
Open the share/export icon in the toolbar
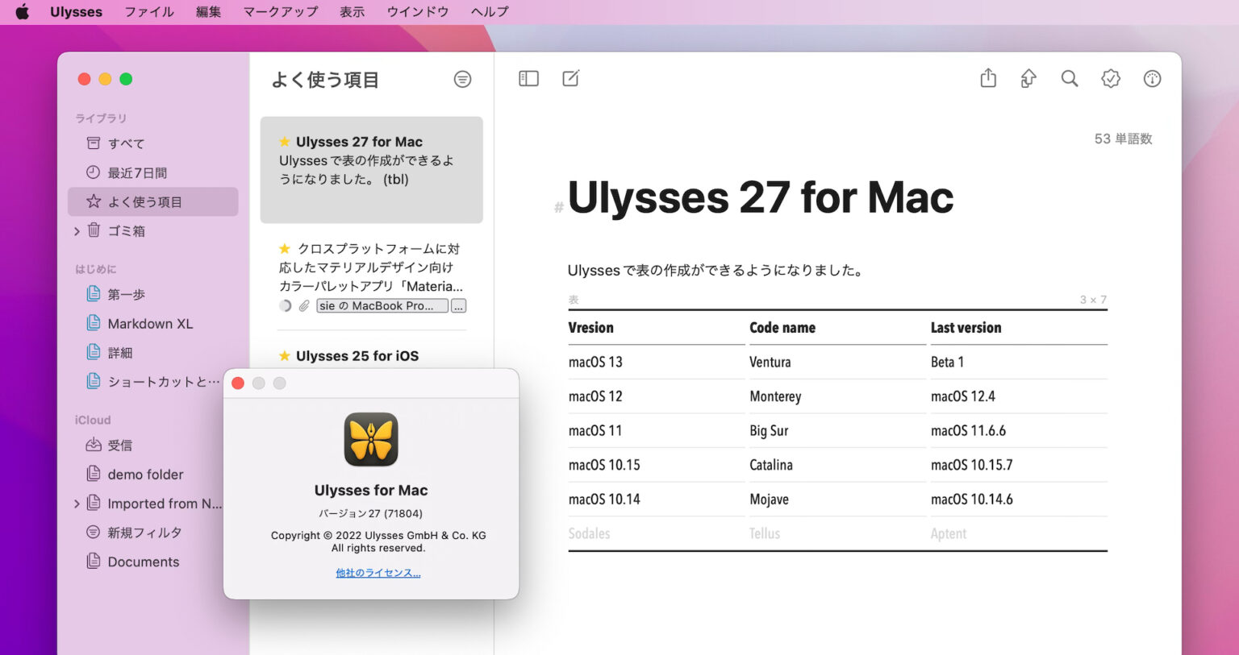point(987,78)
